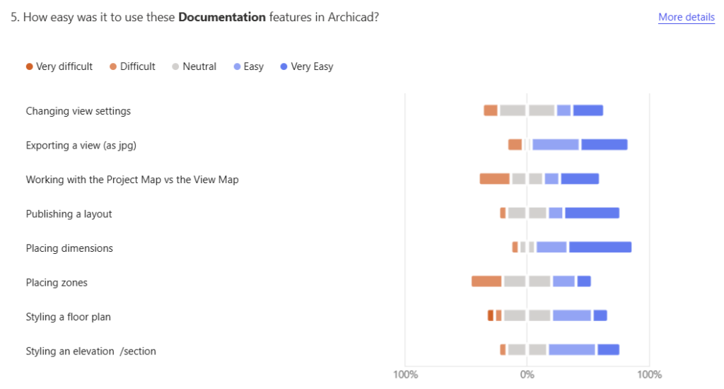This screenshot has width=724, height=389.
Task: Select the Very Easy legend dot
Action: point(284,66)
